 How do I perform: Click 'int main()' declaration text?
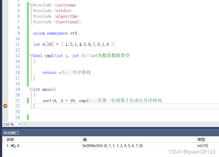(x=44, y=89)
